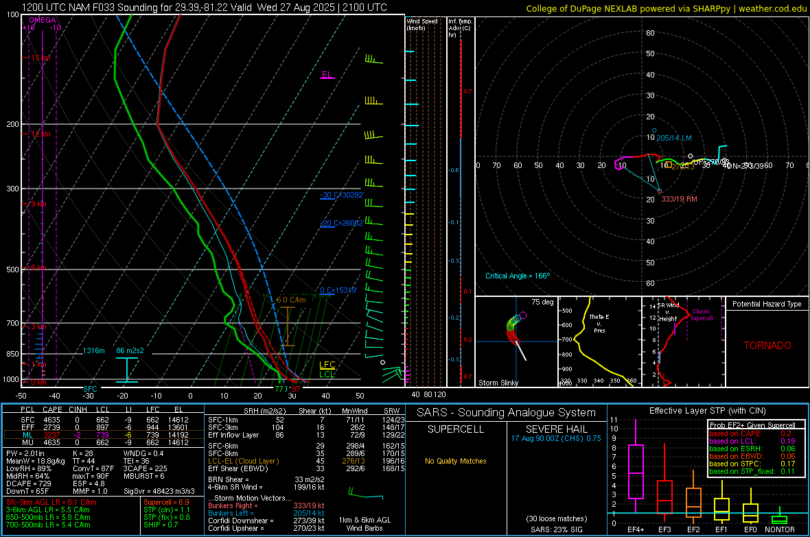Click the OMEGA label on the skew-T
810x537 pixels.
click(43, 20)
